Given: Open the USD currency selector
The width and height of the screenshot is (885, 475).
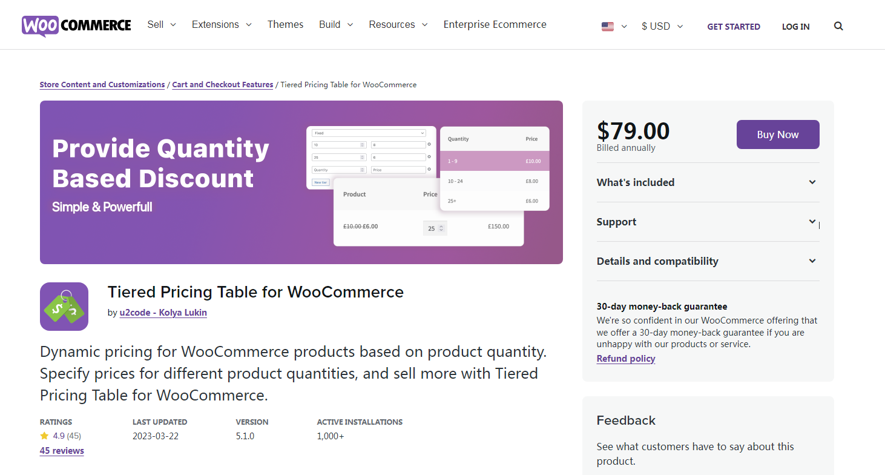Looking at the screenshot, I should [x=662, y=26].
